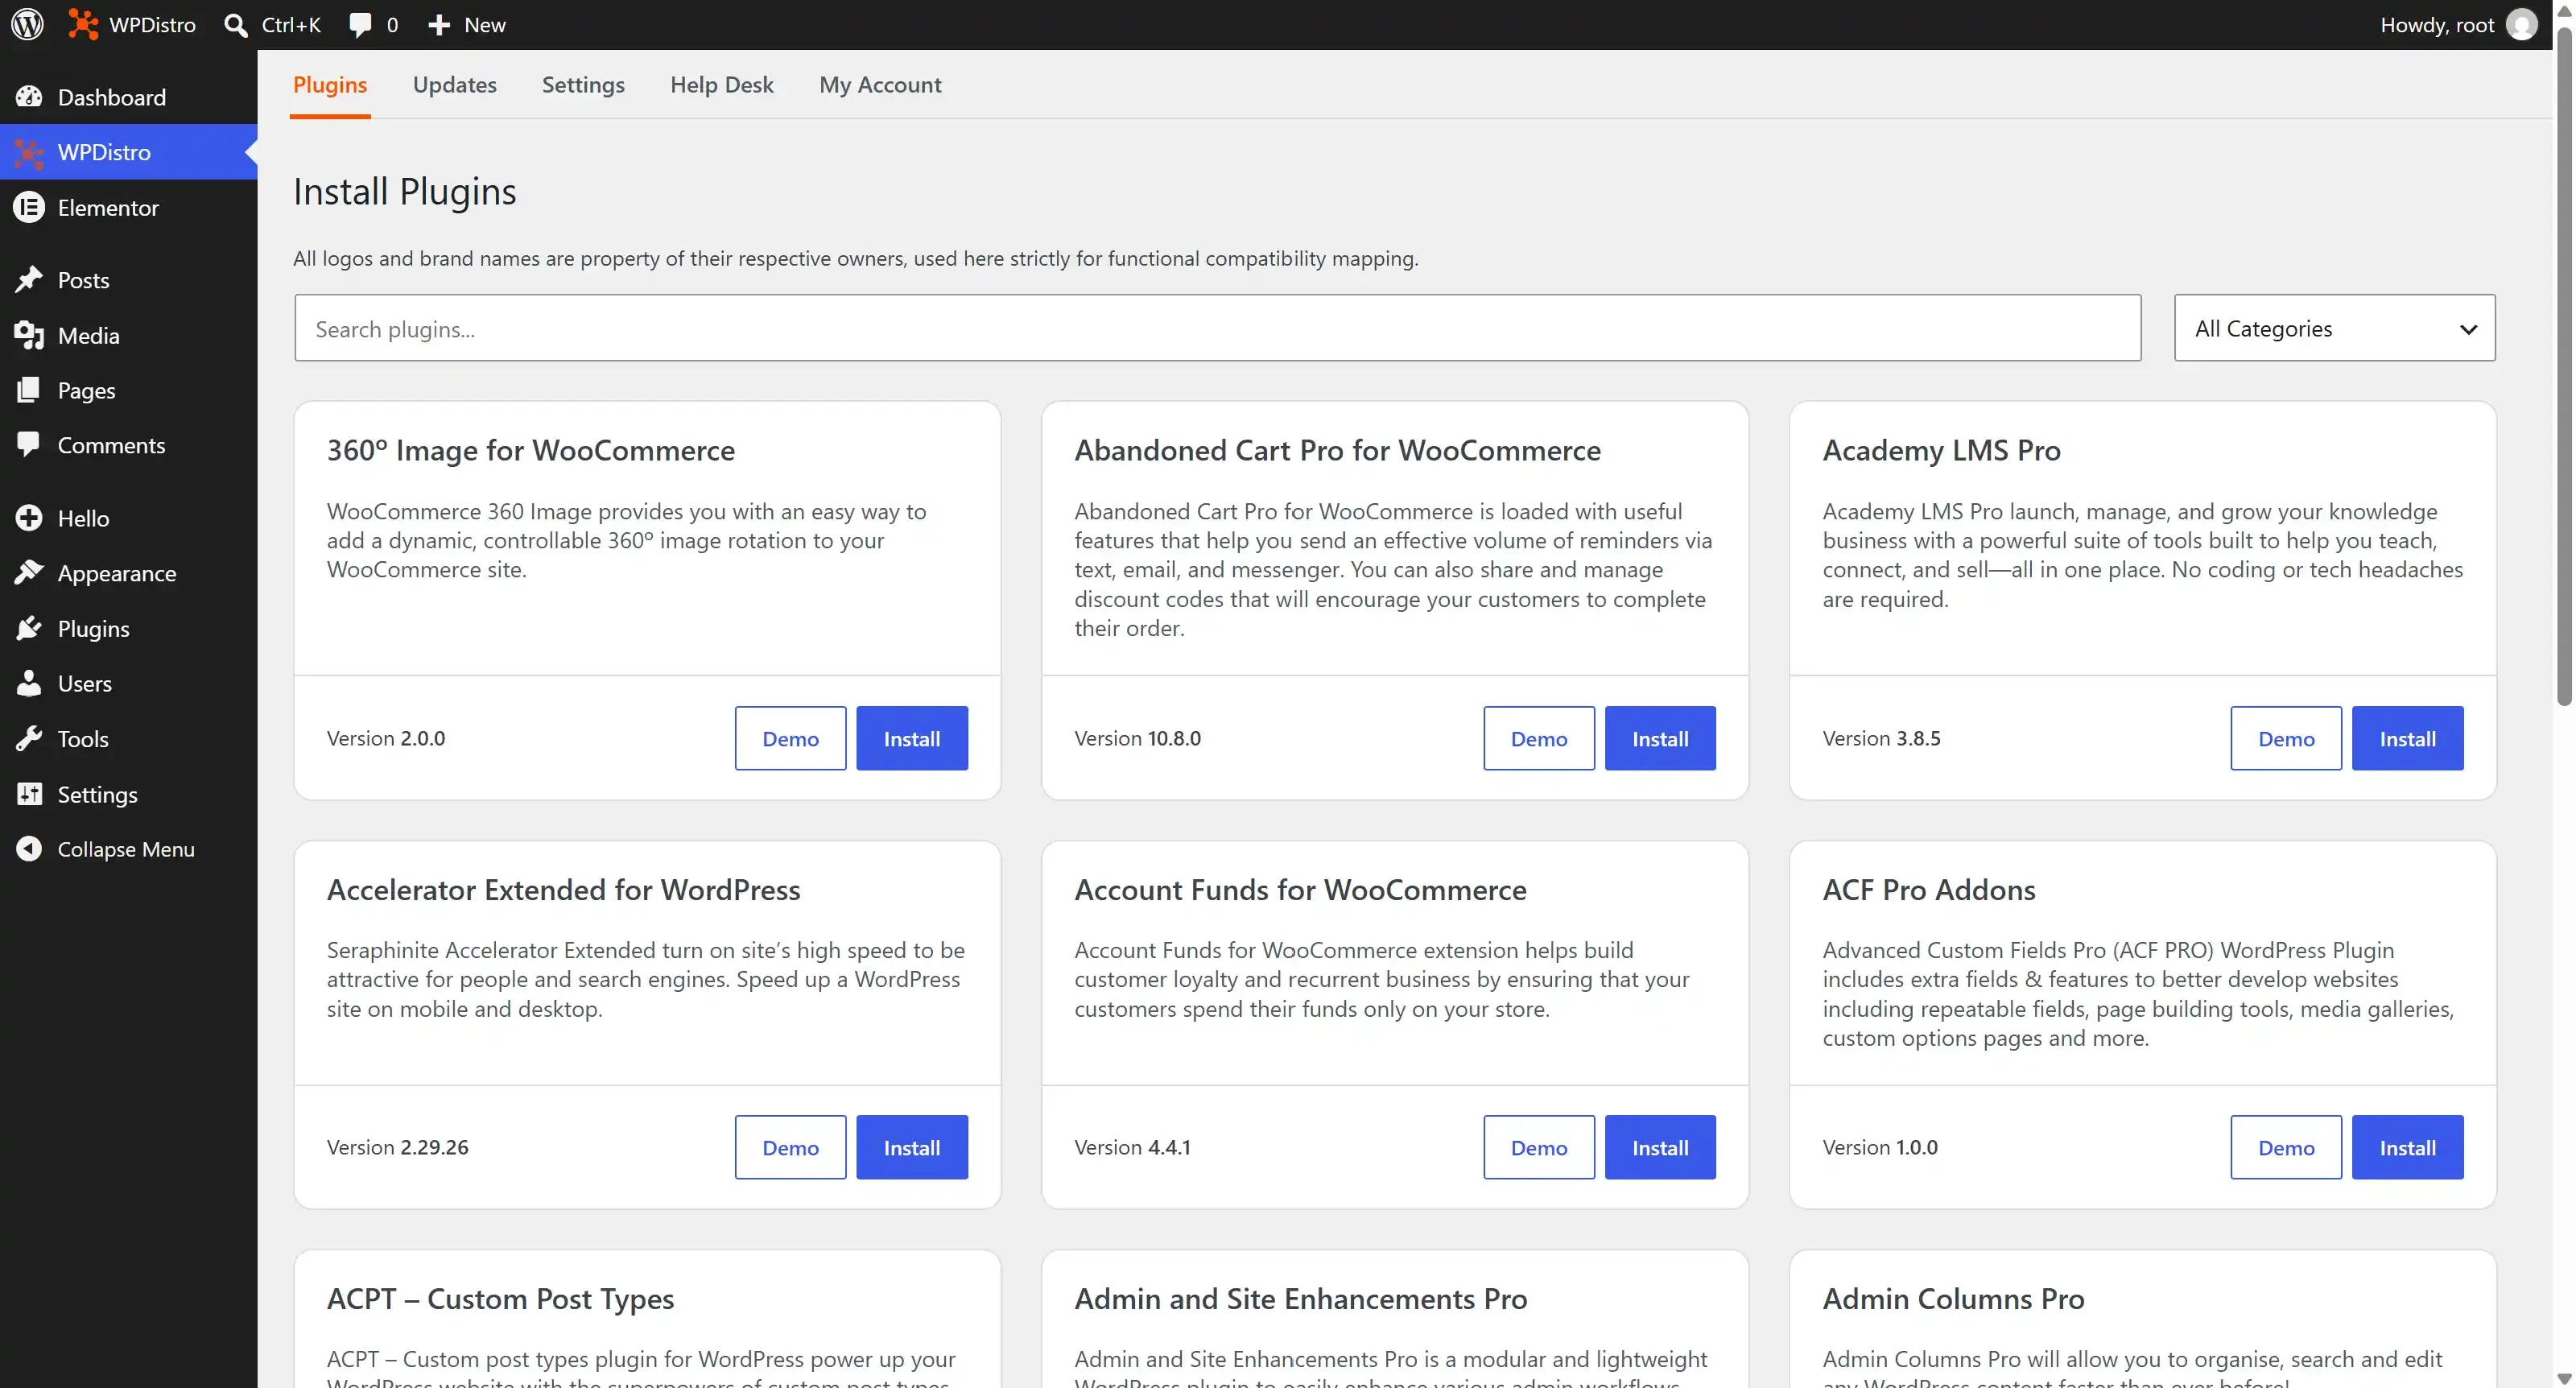Click the Appearance brush icon

tap(29, 573)
